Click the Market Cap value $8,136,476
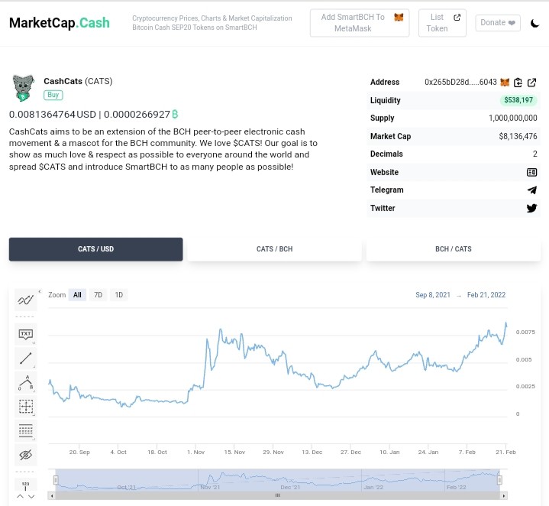This screenshot has height=506, width=549. tap(518, 136)
